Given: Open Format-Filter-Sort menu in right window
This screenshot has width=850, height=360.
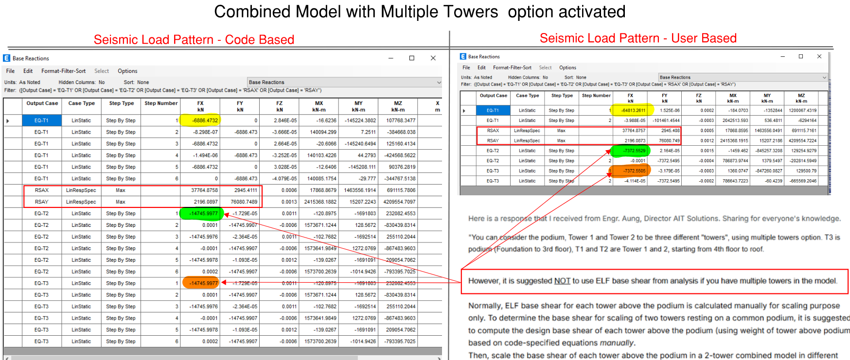Looking at the screenshot, I should click(512, 68).
